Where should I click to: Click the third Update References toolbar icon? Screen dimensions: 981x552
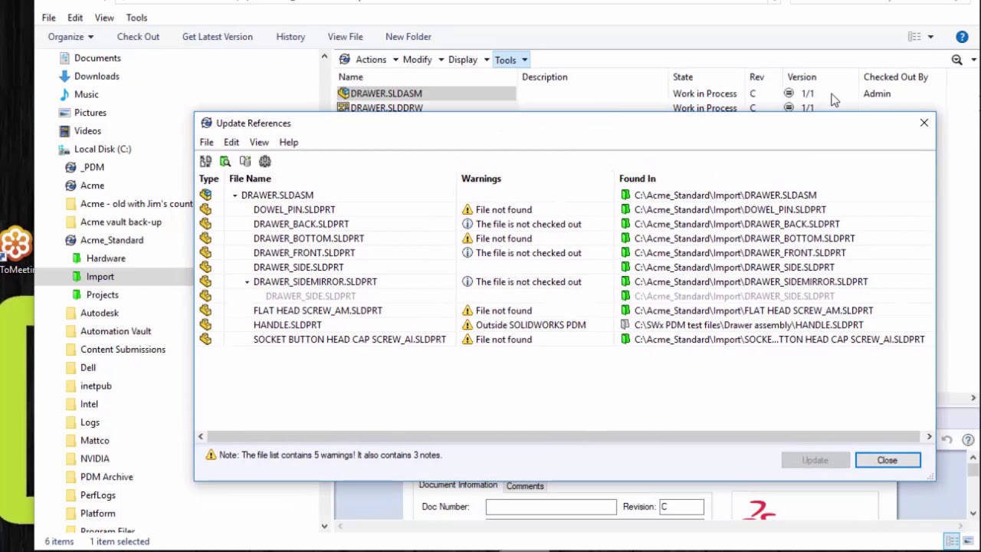pyautogui.click(x=245, y=161)
